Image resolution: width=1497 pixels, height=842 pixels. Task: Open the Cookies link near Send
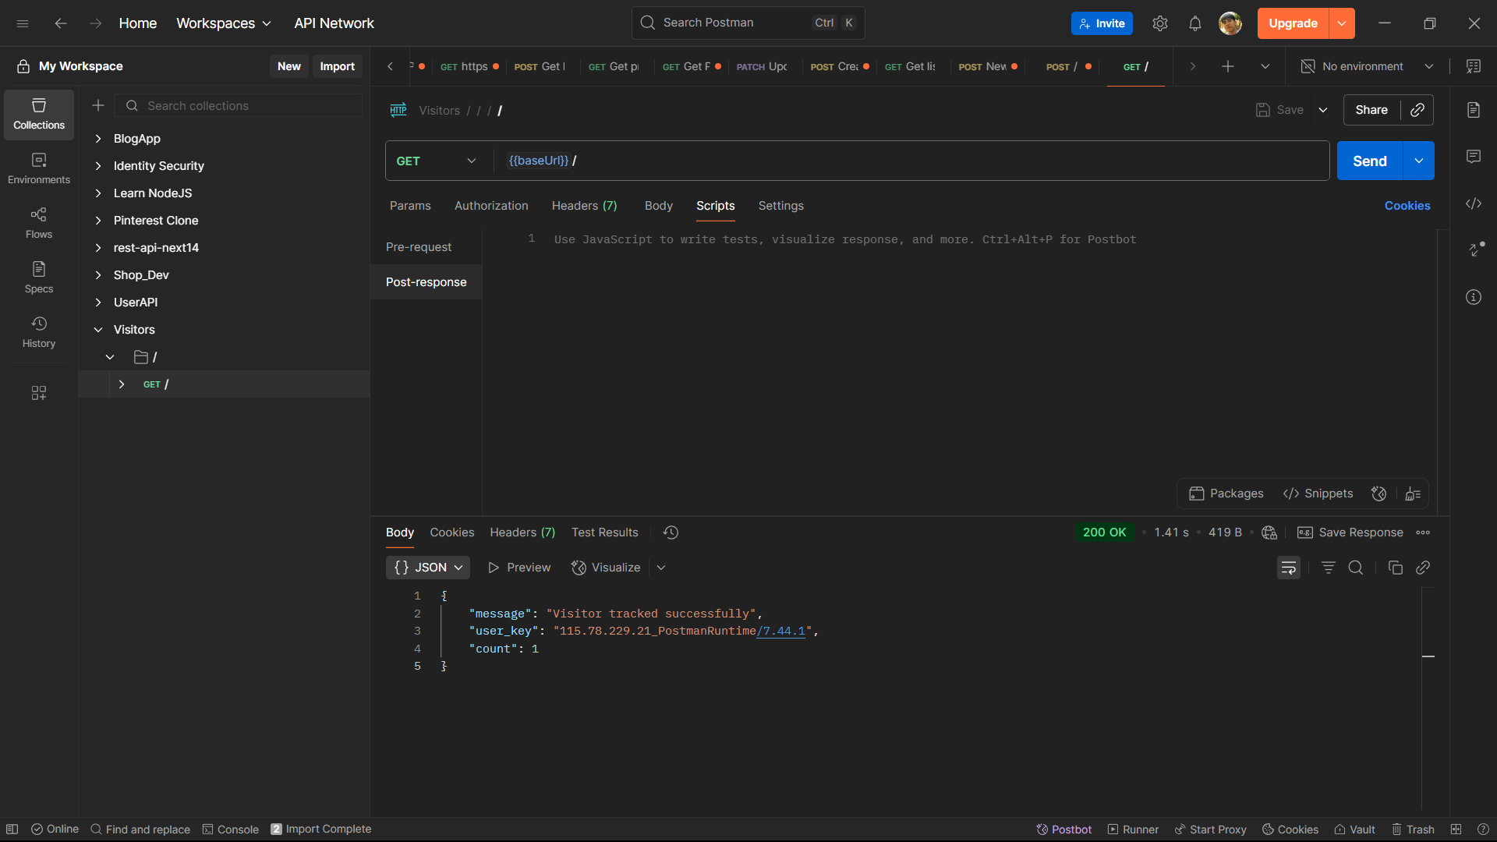coord(1407,206)
